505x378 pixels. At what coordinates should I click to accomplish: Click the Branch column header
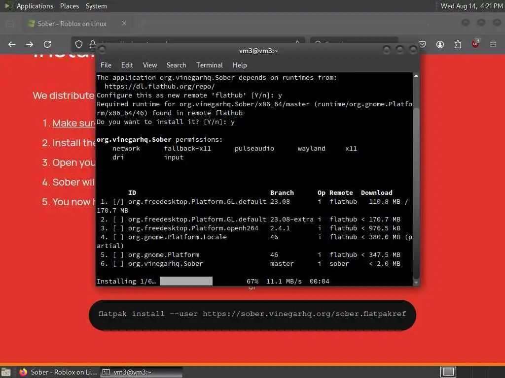coord(282,193)
